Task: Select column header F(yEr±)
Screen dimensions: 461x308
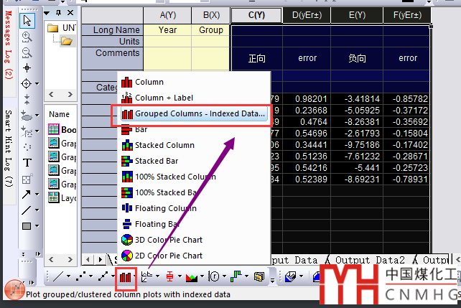Action: [x=407, y=15]
